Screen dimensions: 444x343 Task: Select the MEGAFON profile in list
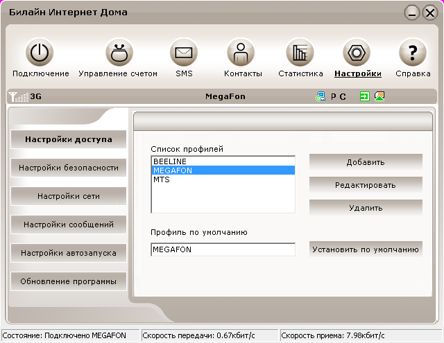223,170
